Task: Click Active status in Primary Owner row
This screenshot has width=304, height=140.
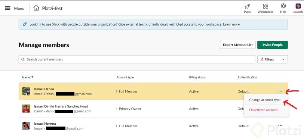Action: (x=194, y=109)
